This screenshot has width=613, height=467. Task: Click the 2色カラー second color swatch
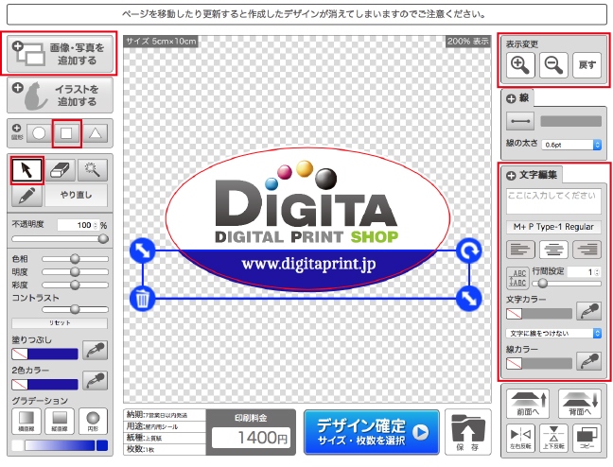tap(44, 384)
